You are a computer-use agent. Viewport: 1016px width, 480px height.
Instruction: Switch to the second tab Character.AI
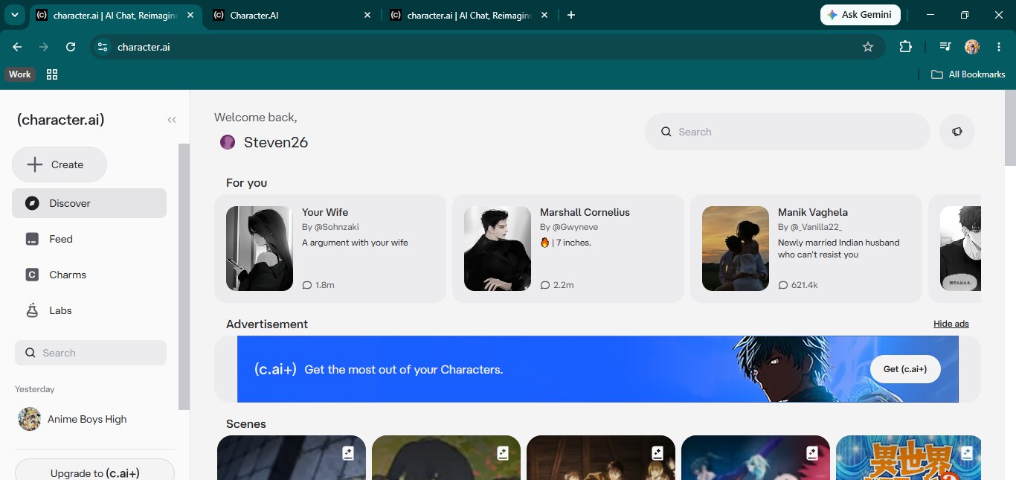pos(292,15)
